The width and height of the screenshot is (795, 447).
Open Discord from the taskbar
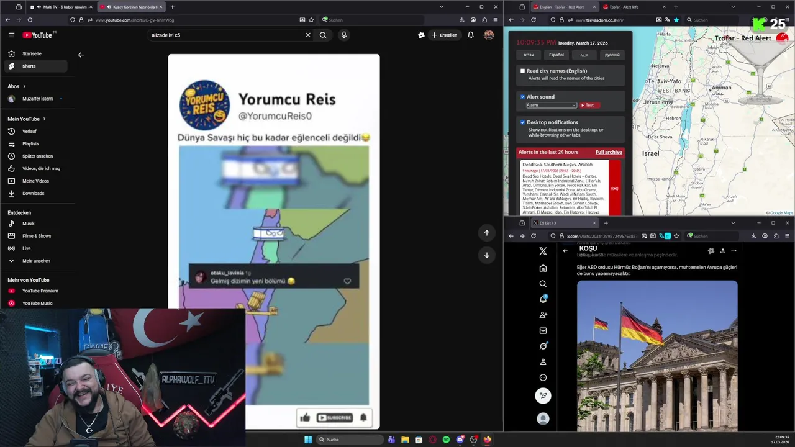click(x=460, y=440)
